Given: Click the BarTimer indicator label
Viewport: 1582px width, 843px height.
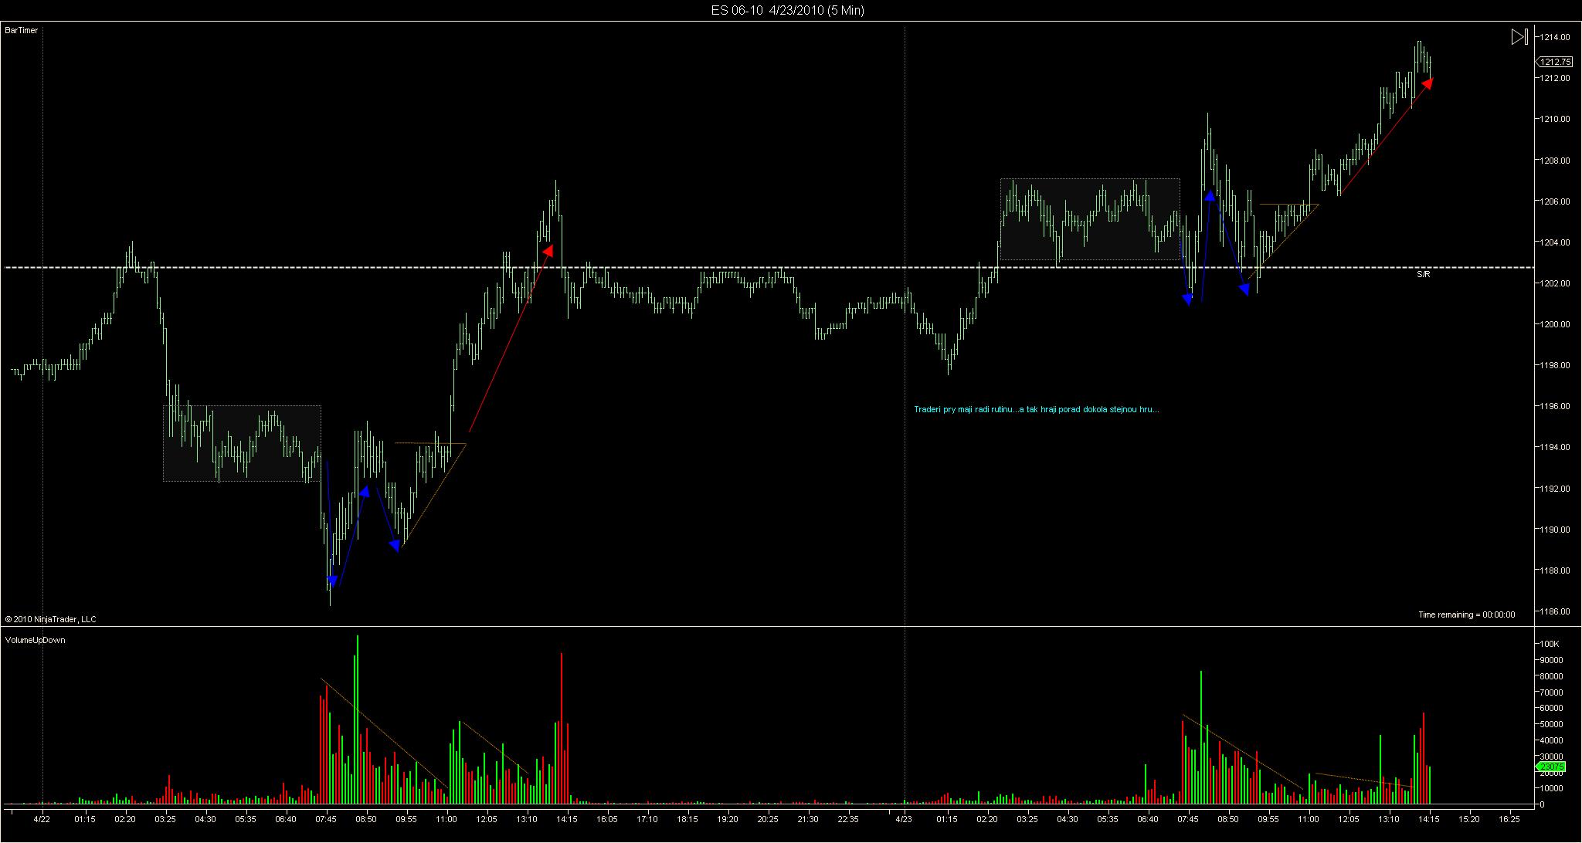Looking at the screenshot, I should coord(22,30).
